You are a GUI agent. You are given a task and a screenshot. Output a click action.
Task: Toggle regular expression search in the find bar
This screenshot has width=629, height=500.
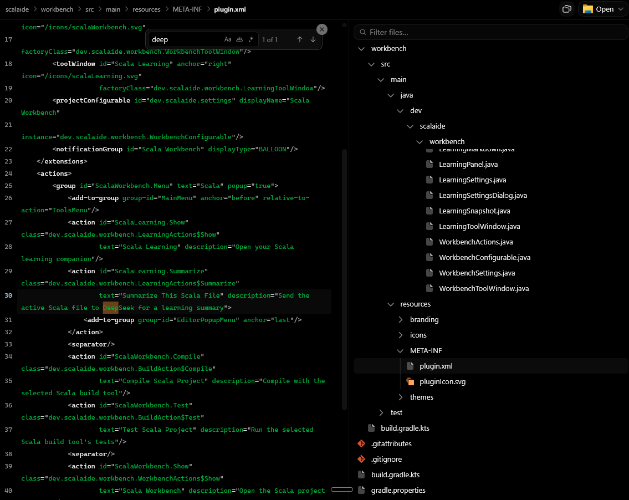(251, 39)
